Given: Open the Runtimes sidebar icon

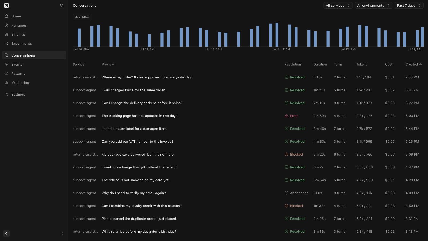Looking at the screenshot, I should (x=6, y=25).
